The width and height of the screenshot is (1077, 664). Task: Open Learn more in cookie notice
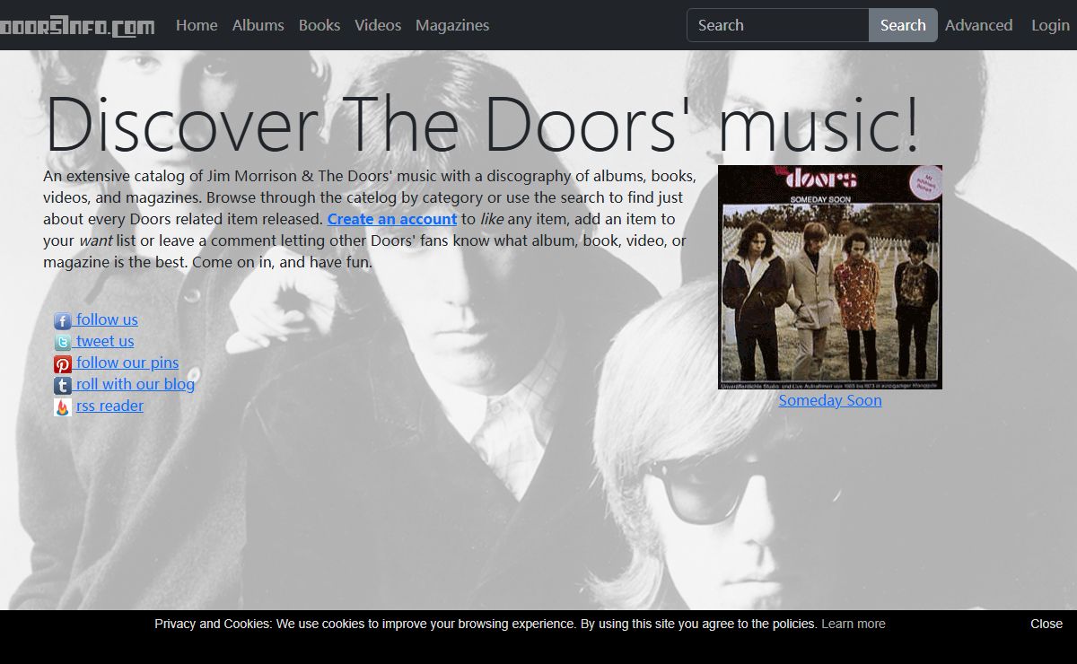tap(853, 624)
